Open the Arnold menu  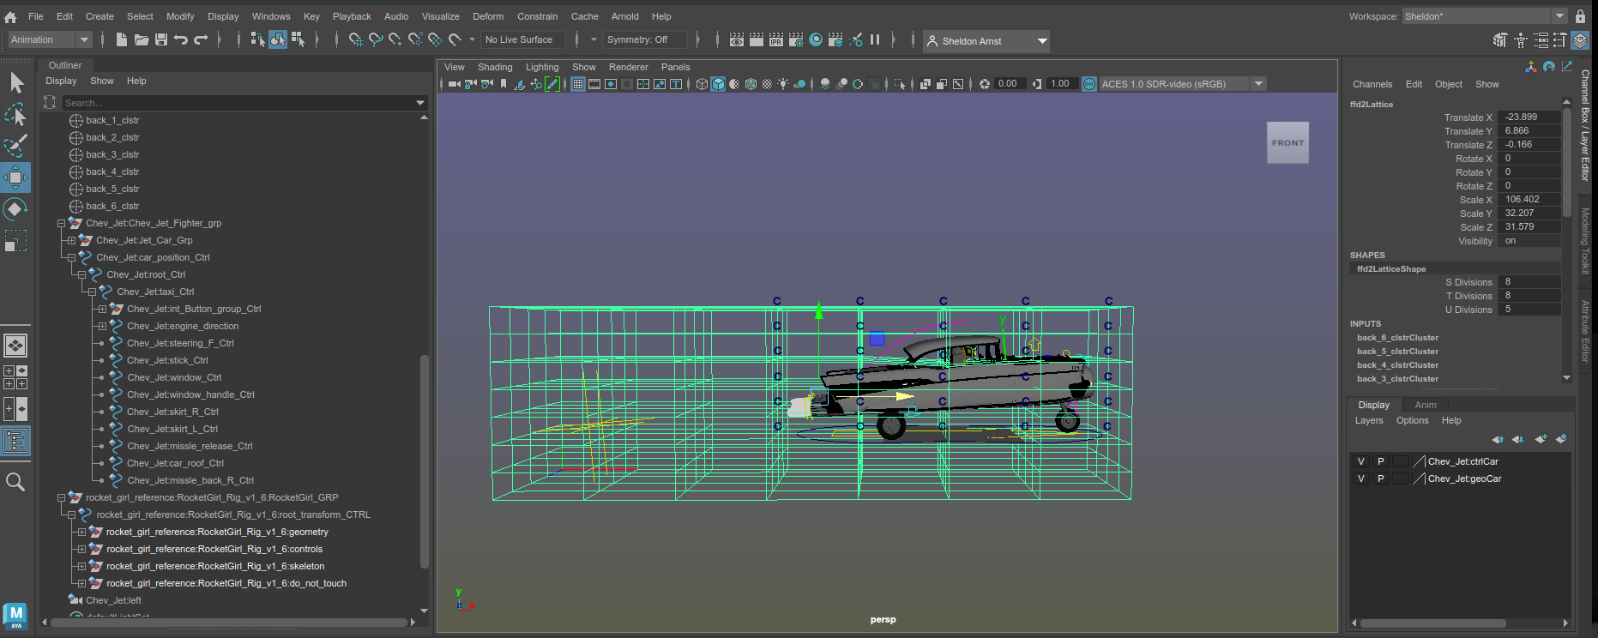click(624, 16)
